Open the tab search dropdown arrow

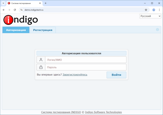click(3, 3)
